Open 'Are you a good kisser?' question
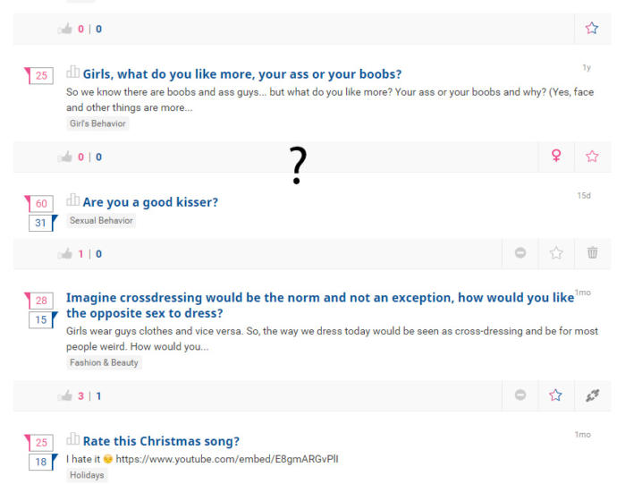Screen dimensions: 617x484 [150, 202]
